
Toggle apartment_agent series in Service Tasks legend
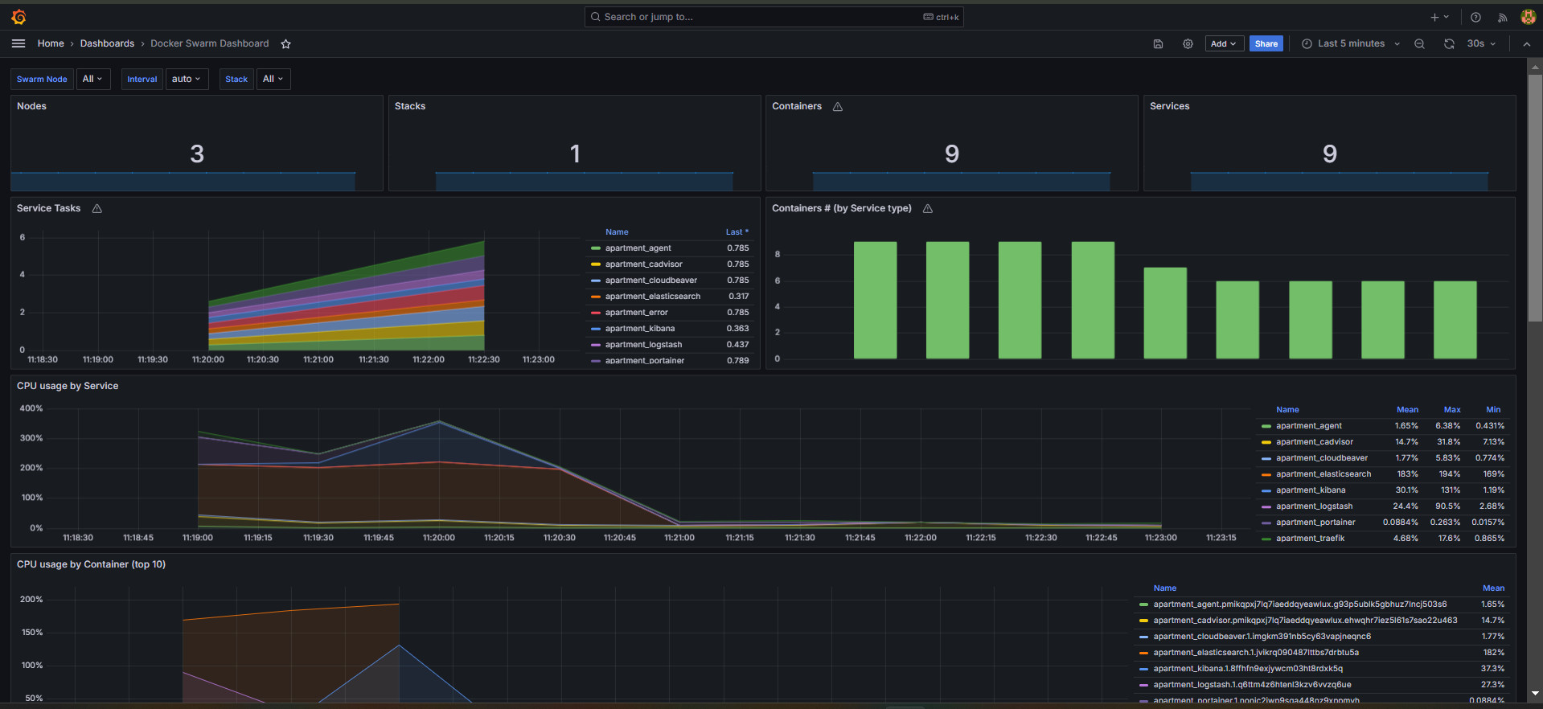coord(638,248)
